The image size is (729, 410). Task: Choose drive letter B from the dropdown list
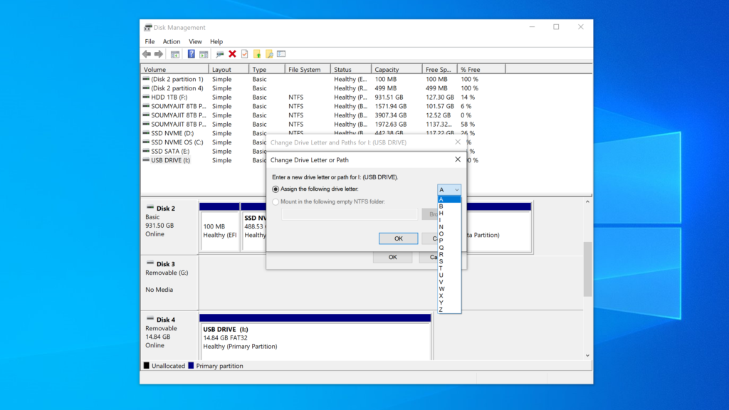click(449, 206)
